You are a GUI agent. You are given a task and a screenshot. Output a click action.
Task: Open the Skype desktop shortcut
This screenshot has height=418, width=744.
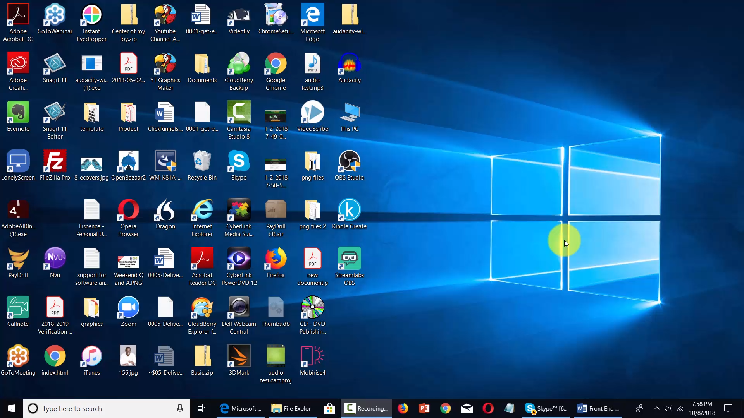239,165
